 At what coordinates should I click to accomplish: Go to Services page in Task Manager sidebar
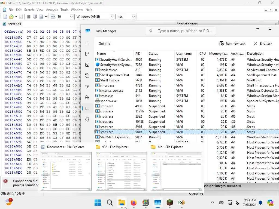(87, 119)
